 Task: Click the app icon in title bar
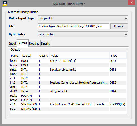5,4
